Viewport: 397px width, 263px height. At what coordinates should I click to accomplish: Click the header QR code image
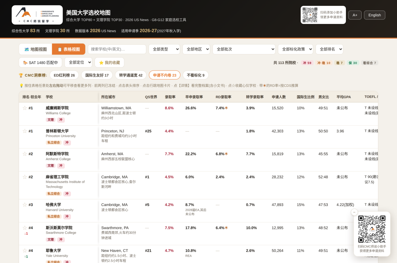click(310, 15)
